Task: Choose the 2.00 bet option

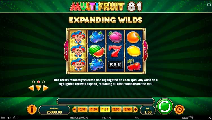Action: click(116, 110)
